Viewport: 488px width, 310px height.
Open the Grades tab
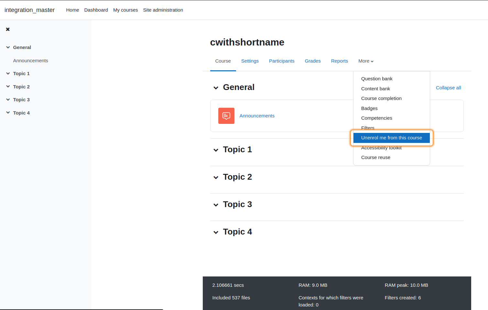[x=313, y=61]
